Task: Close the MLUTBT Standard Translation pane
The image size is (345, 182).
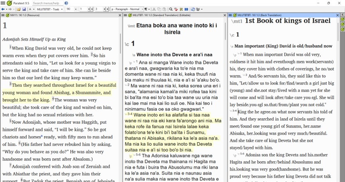Action: coord(225,15)
